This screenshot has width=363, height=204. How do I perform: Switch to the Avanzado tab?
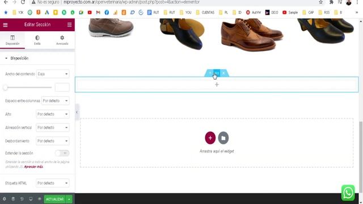pyautogui.click(x=62, y=40)
